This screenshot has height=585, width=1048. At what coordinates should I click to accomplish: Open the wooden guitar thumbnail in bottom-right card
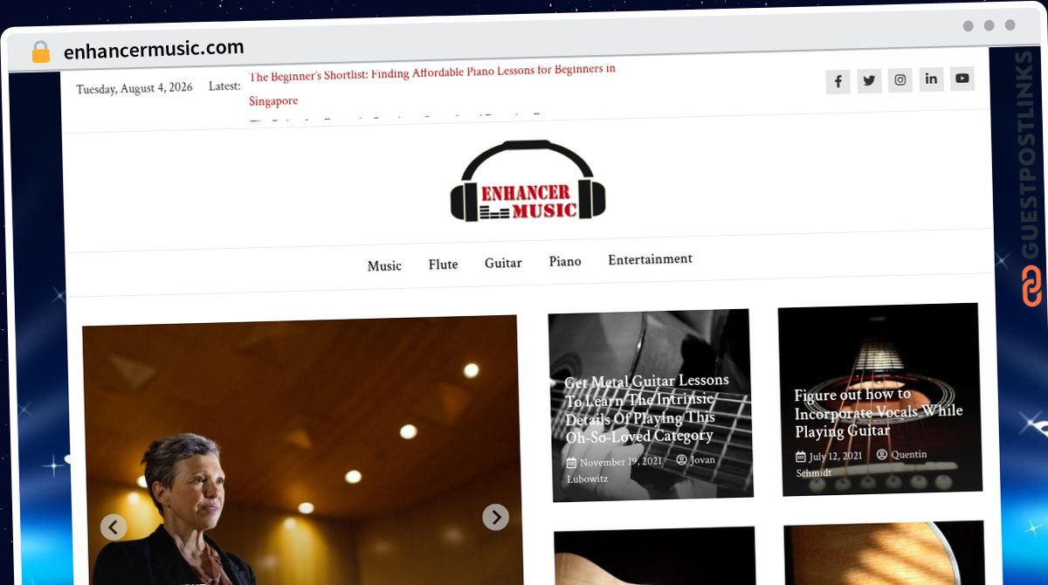[884, 553]
